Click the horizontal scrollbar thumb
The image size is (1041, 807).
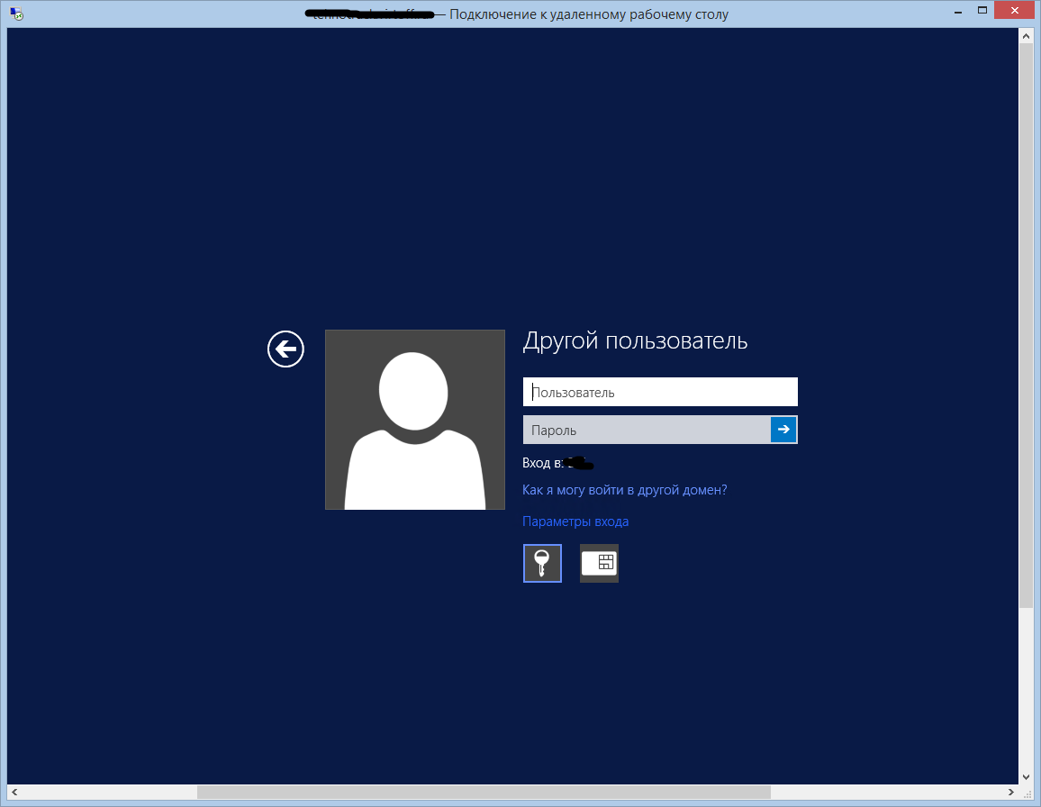483,793
